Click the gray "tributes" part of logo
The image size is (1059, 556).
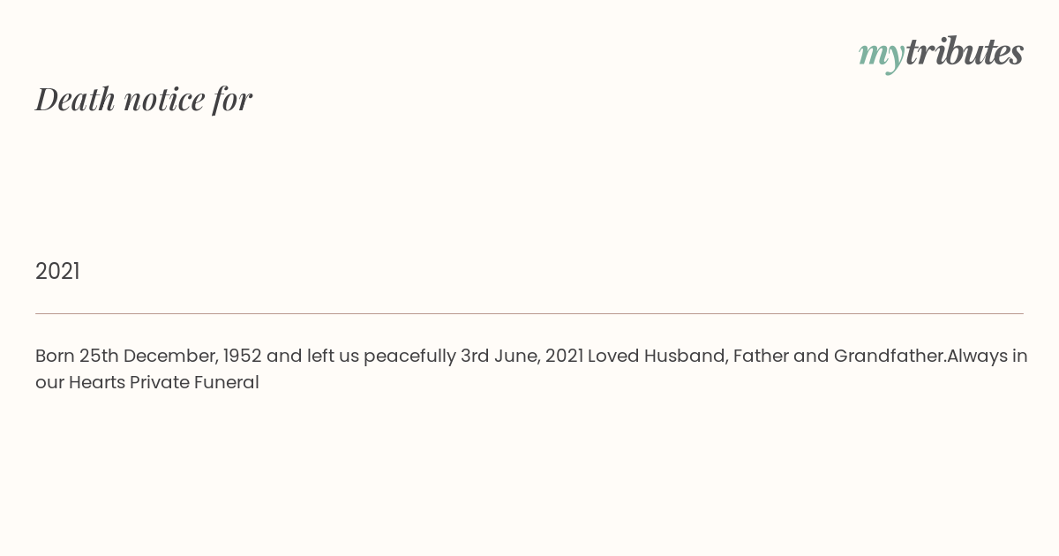(x=965, y=52)
